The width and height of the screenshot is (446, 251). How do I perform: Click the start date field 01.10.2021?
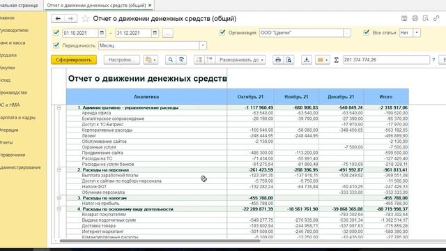pos(80,33)
